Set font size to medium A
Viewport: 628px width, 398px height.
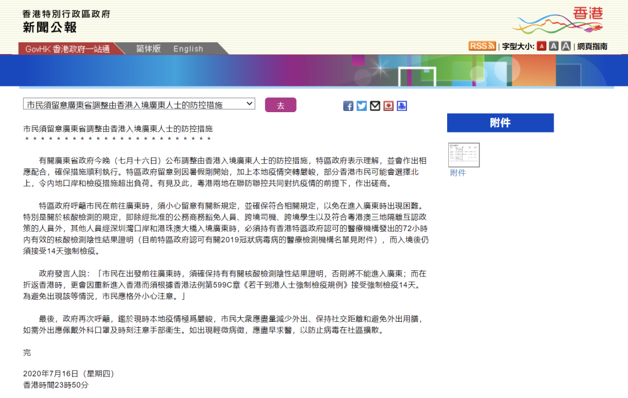click(x=554, y=46)
